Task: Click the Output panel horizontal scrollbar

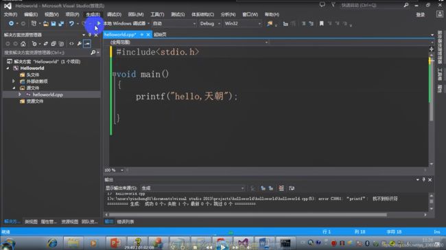Action: [x=248, y=215]
